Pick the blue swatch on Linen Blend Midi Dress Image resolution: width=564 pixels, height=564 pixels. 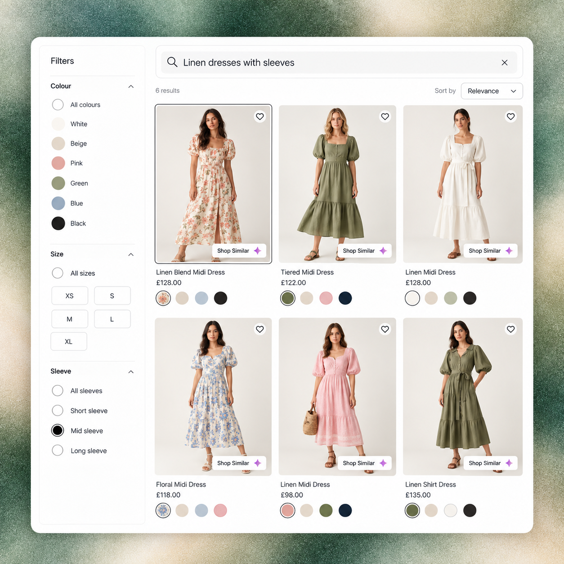point(201,298)
